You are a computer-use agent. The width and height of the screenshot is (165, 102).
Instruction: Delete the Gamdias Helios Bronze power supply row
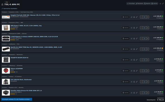tap(126, 93)
